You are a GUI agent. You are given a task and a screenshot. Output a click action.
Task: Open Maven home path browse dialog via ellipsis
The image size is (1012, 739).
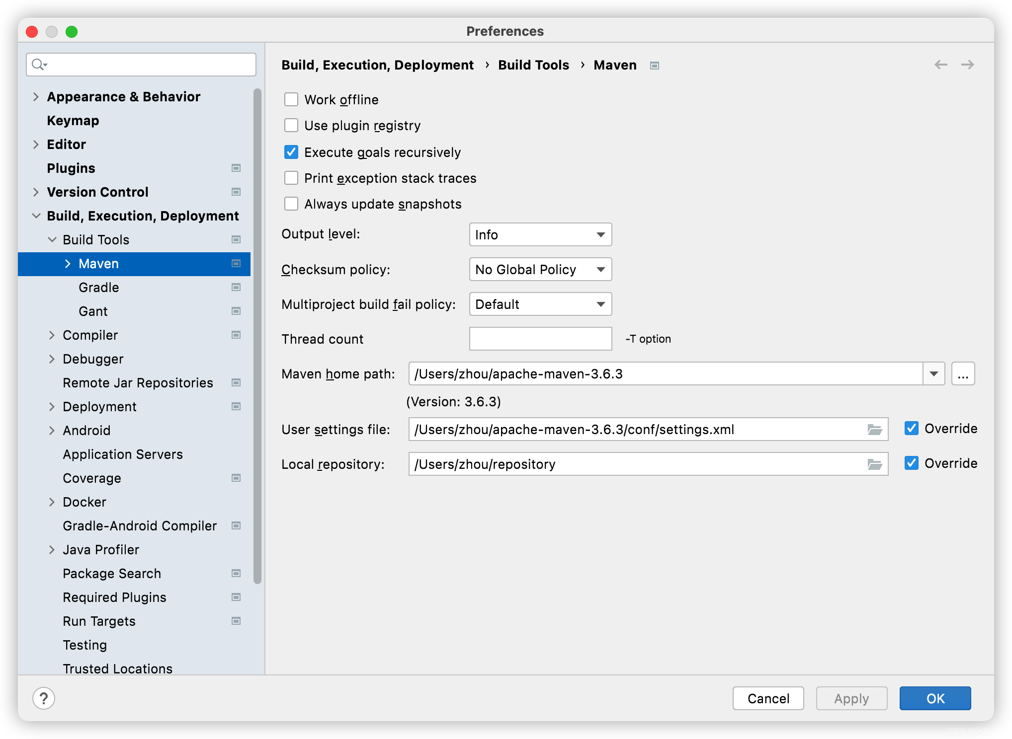(x=963, y=373)
